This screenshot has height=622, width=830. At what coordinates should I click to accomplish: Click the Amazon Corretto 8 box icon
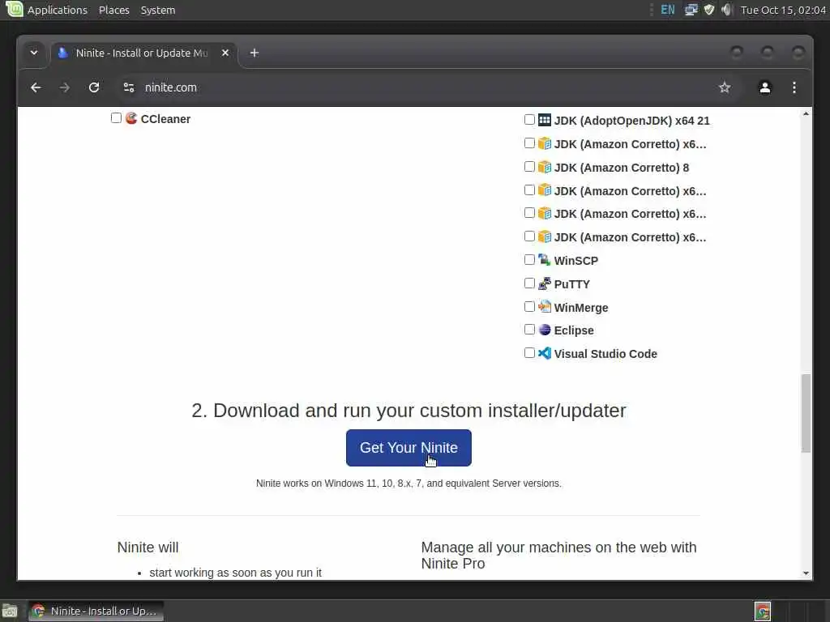(544, 167)
